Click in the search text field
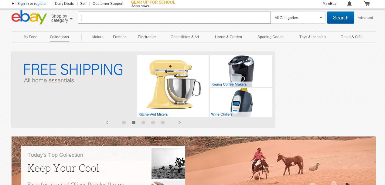Image resolution: width=385 pixels, height=185 pixels. pyautogui.click(x=174, y=18)
